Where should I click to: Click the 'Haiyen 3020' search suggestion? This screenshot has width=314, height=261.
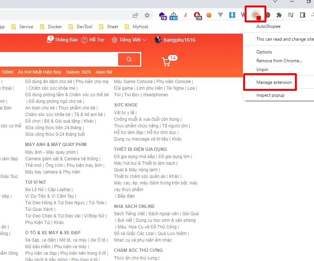point(78,72)
